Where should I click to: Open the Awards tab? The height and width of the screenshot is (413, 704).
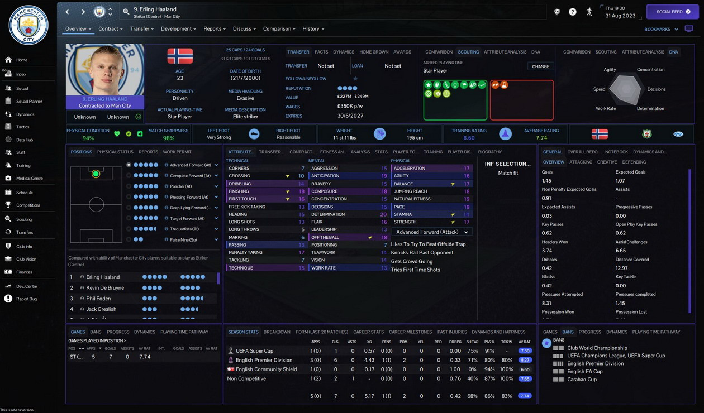click(x=402, y=52)
